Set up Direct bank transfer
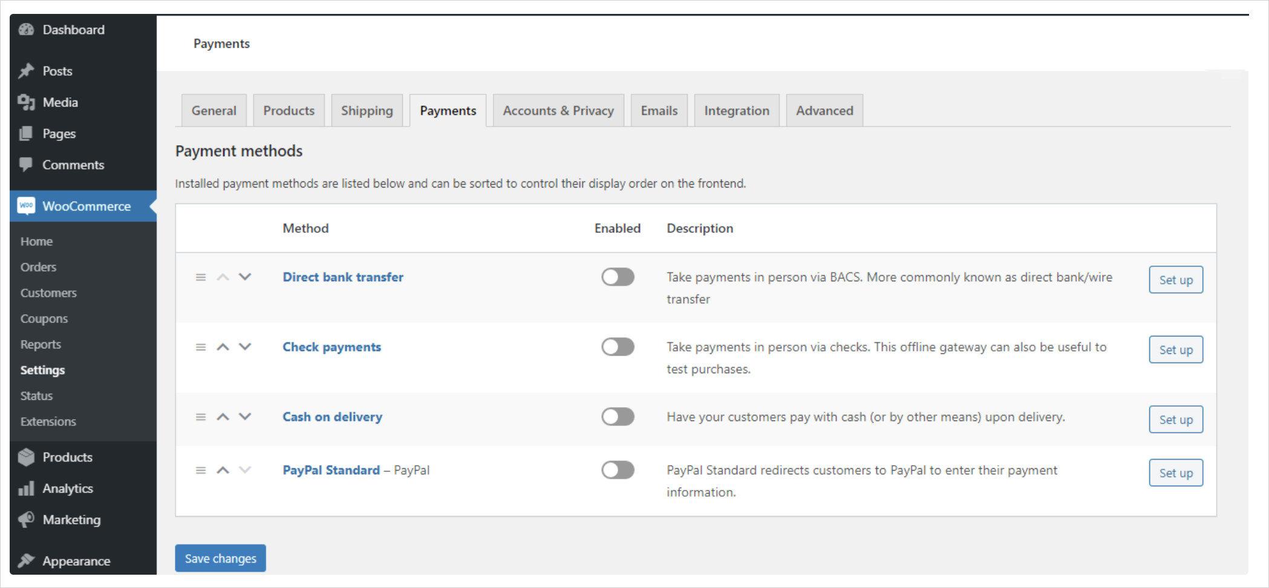 pyautogui.click(x=1176, y=280)
